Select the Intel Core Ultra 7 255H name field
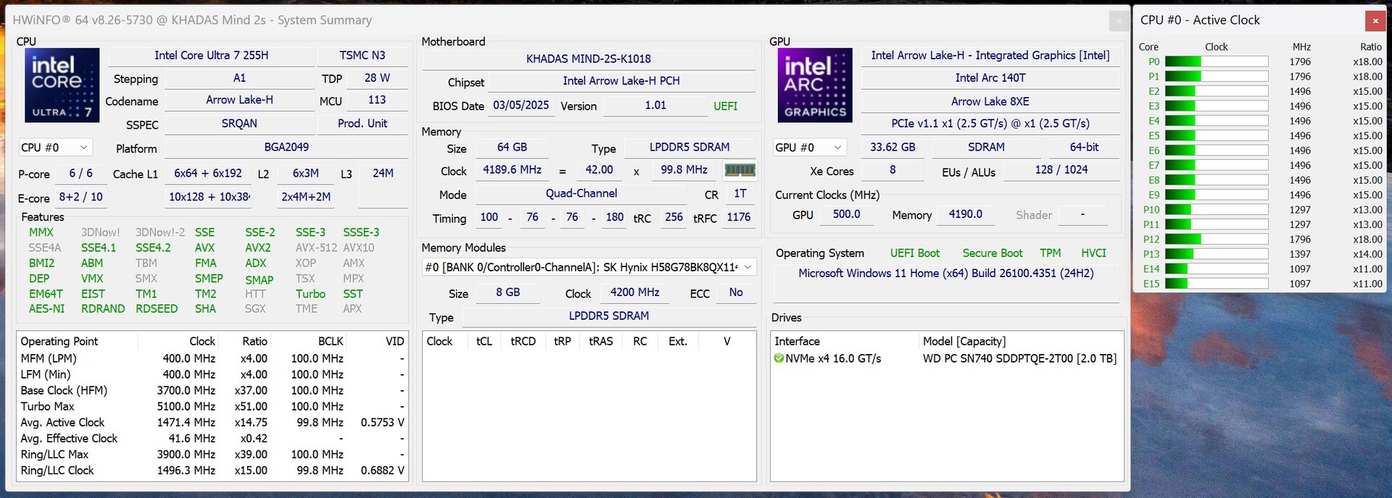 tap(211, 56)
